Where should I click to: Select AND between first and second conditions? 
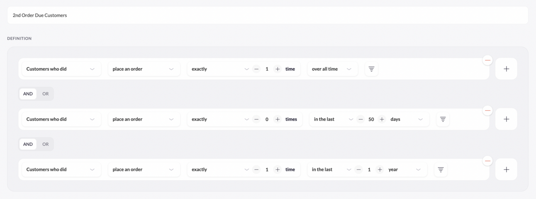tap(28, 94)
